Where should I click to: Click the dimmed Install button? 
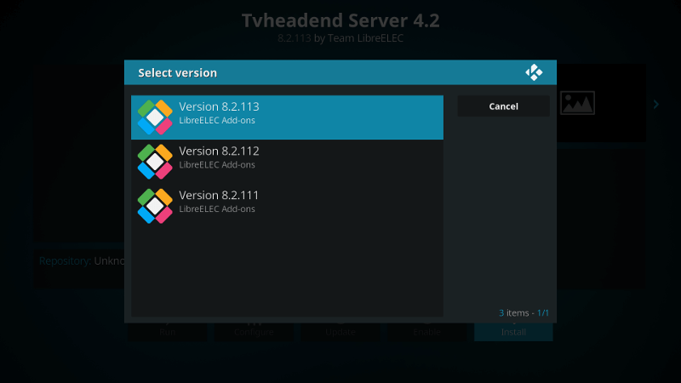(513, 332)
